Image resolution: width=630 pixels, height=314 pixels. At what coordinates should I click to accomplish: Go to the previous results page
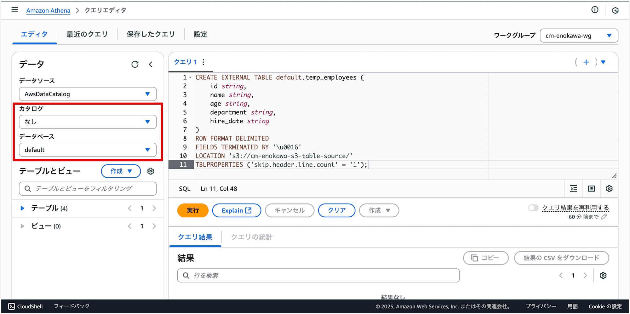(x=561, y=276)
